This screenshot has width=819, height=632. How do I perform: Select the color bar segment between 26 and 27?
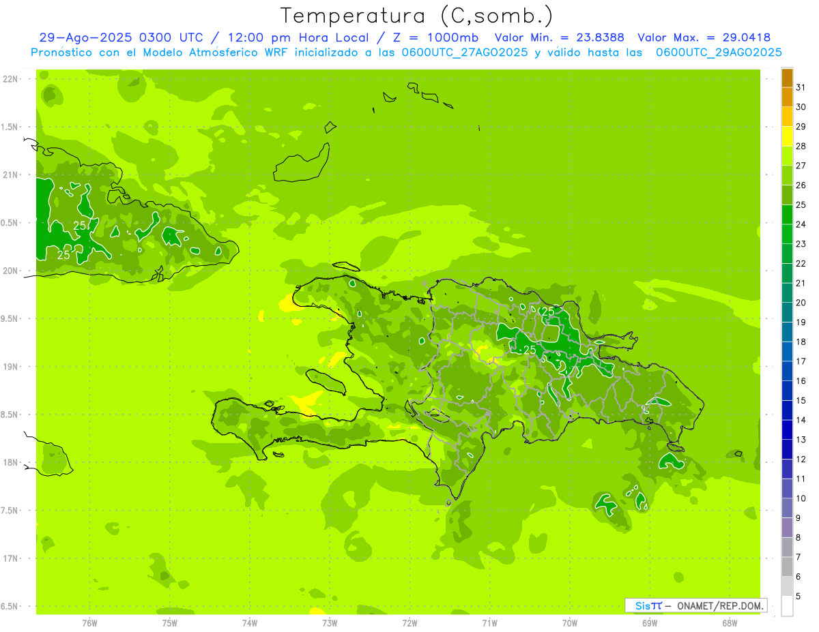pos(787,175)
